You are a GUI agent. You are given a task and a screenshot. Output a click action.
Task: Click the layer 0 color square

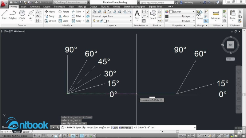click(x=105, y=21)
